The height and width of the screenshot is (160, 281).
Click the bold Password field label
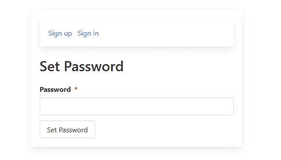click(55, 90)
